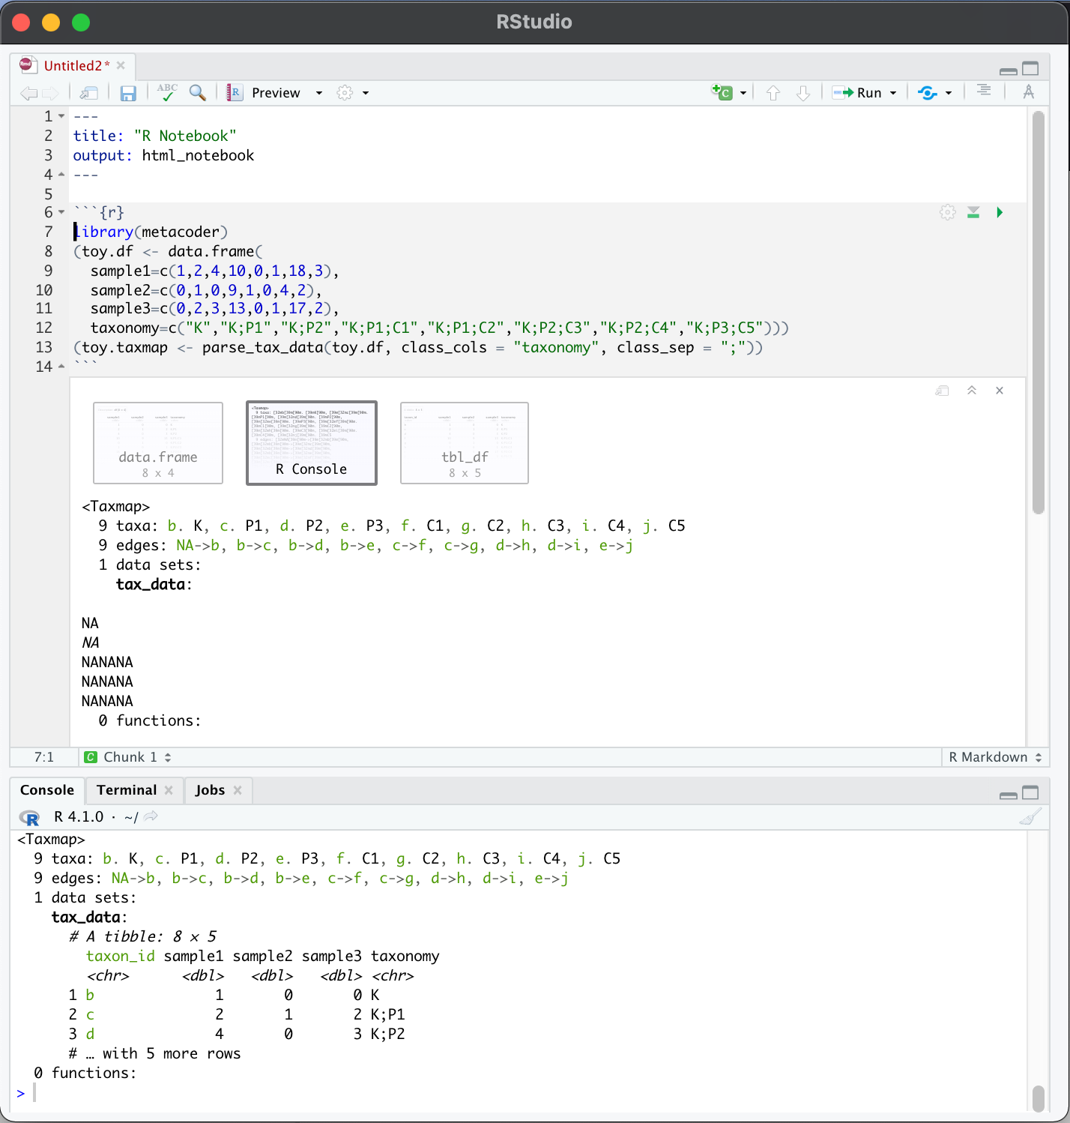
Task: Clear the chunk output X
Action: tap(1000, 391)
